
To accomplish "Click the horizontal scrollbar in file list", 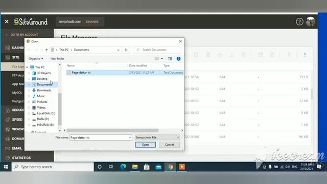I will pos(112,130).
